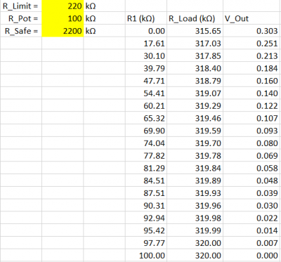Viewport: 281px width, 262px height.
Task: Select the V_Out cell with value 0.107
Action: [251, 118]
